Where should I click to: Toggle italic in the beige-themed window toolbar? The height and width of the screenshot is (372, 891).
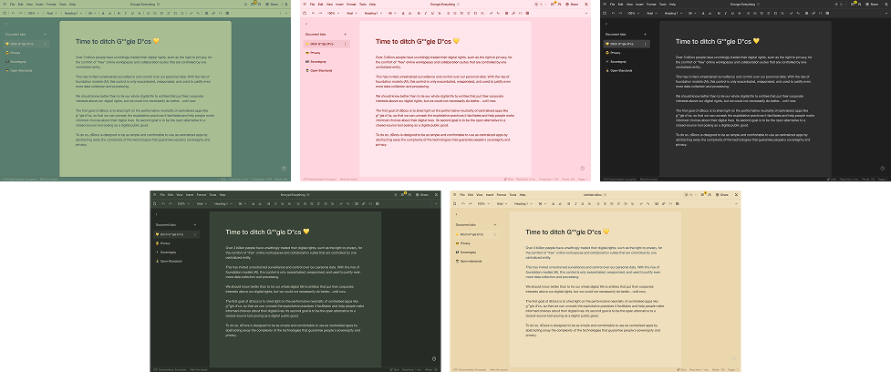click(x=575, y=203)
